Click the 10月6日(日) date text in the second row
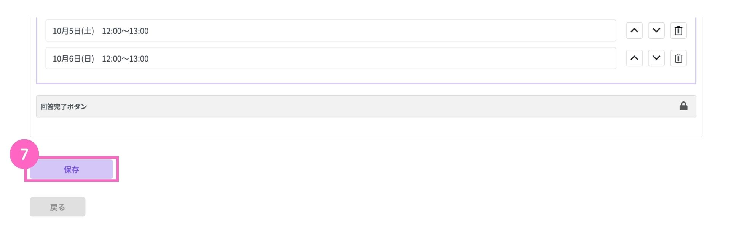 (73, 59)
